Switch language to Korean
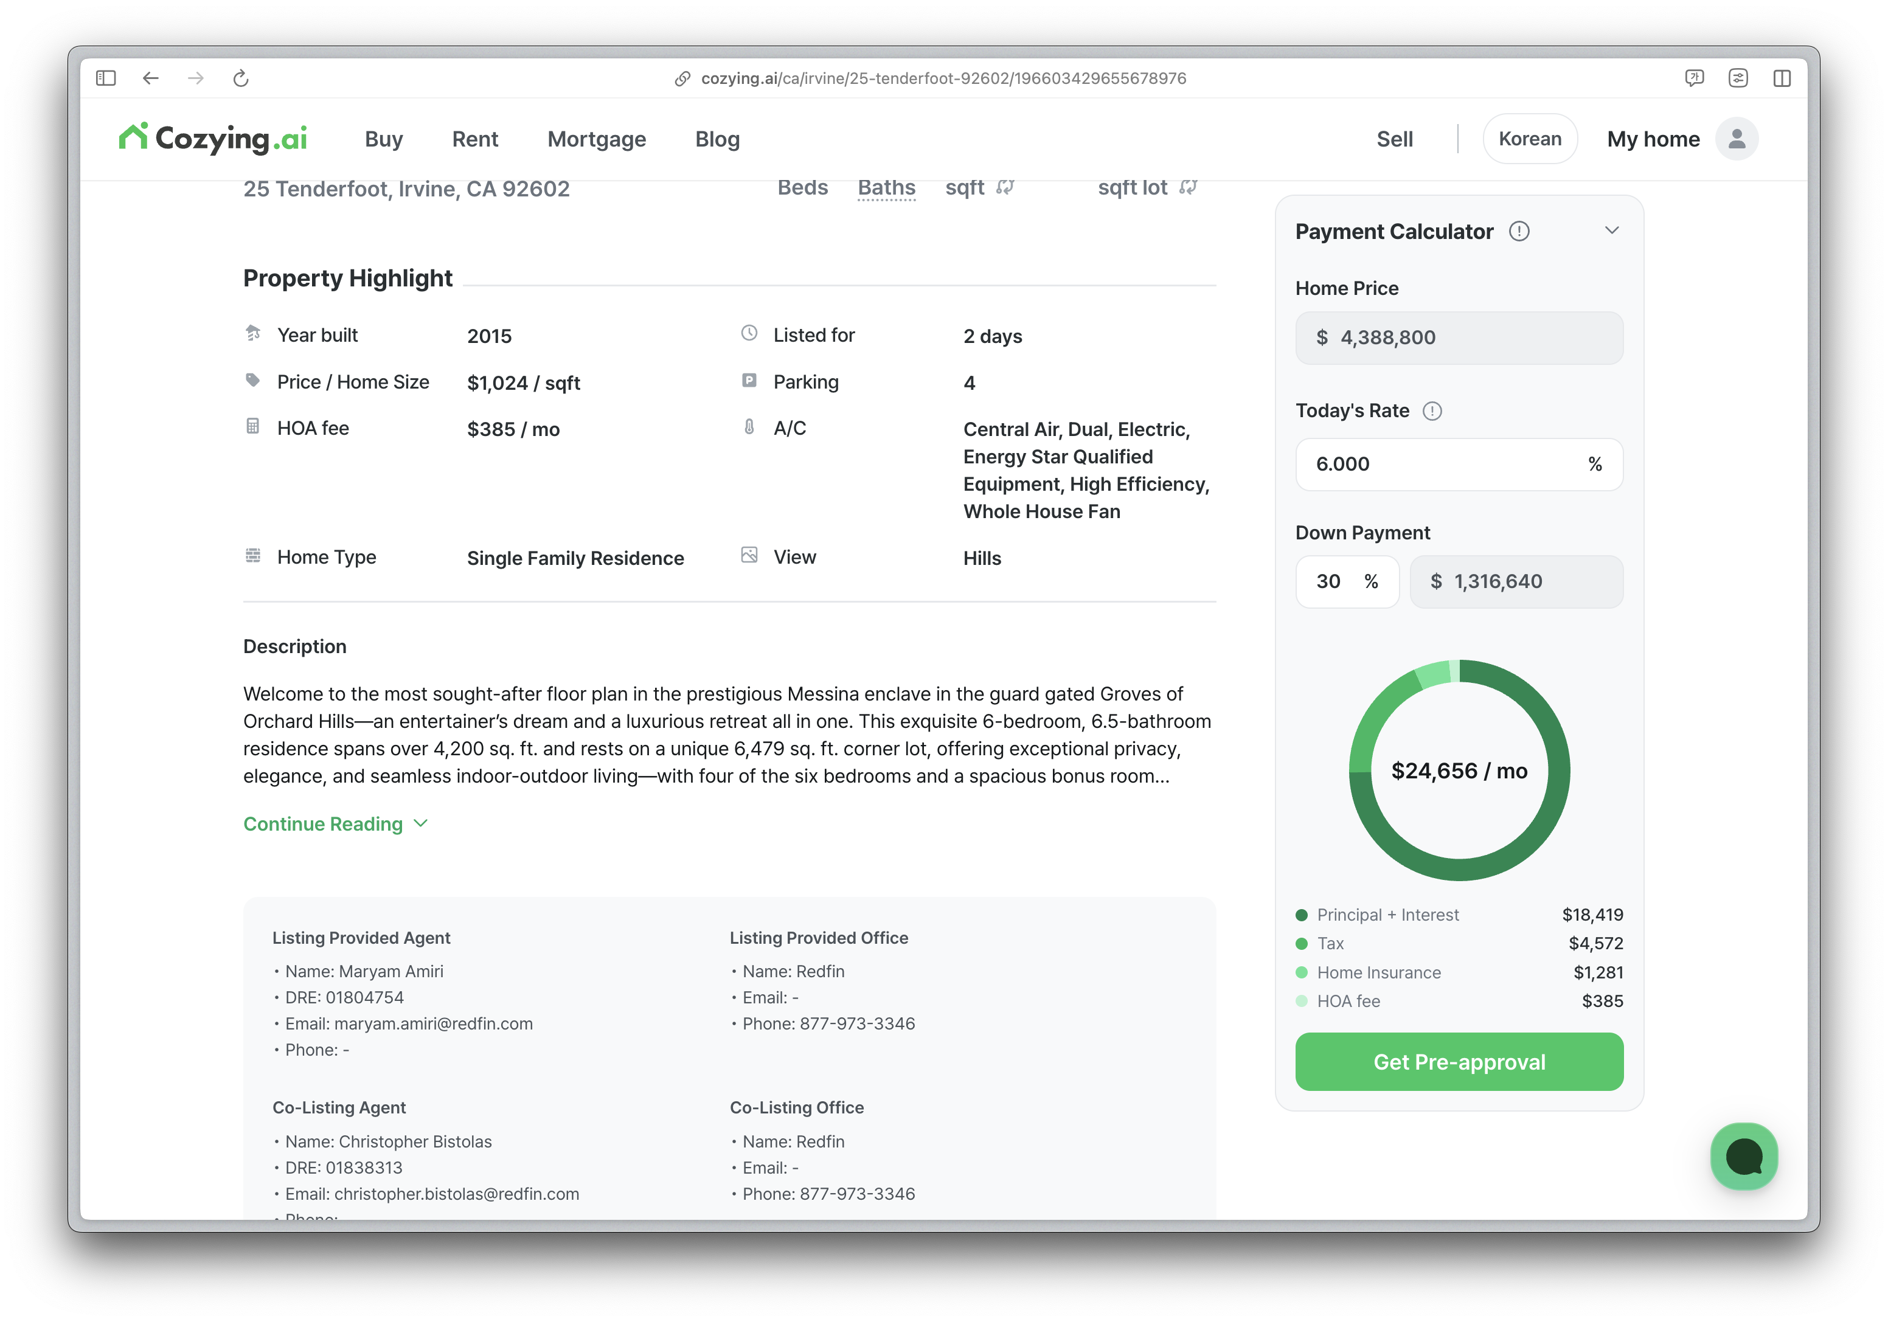Screen dimensions: 1888x1322 click(1530, 139)
